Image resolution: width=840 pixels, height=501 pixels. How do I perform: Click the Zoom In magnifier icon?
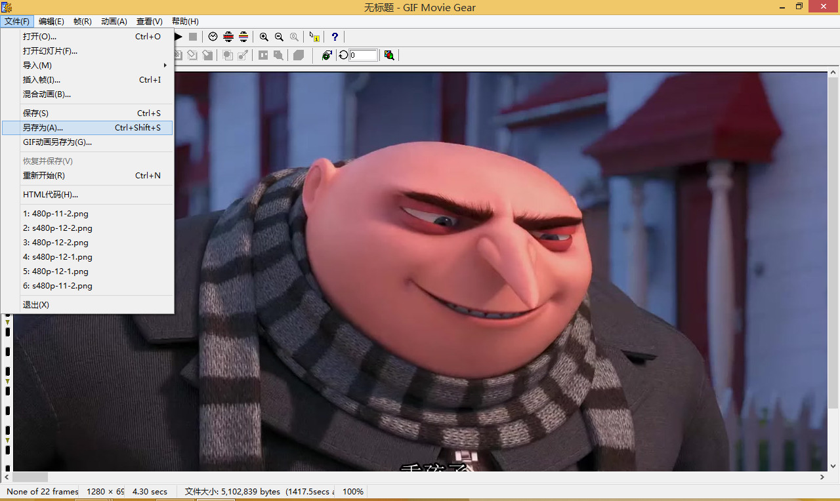point(264,37)
